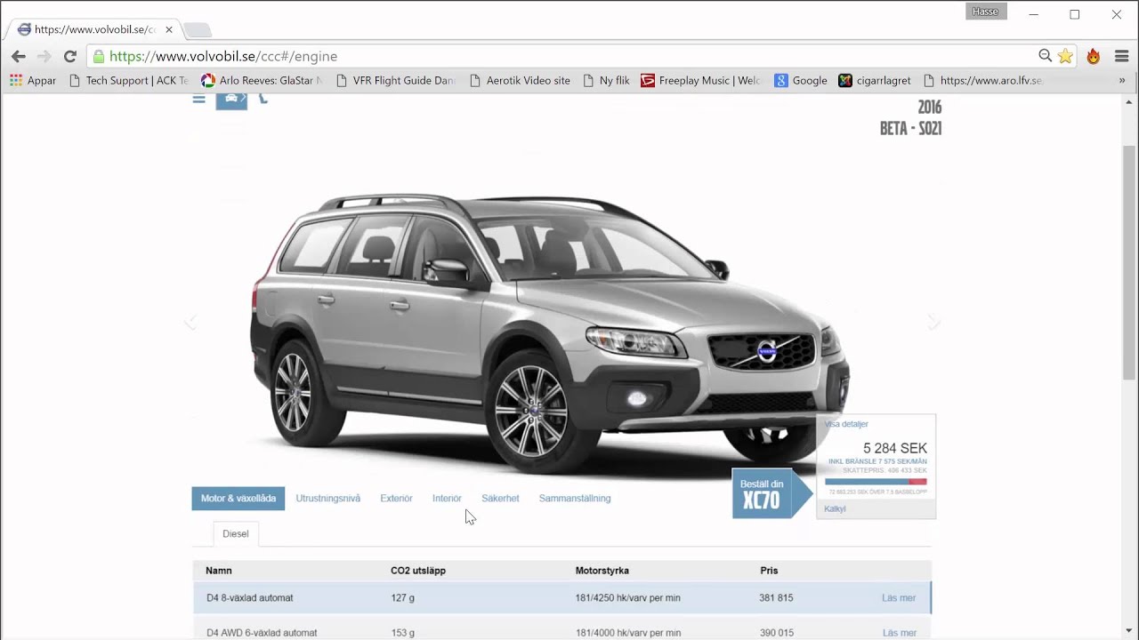Click the 181/4250 hk/varv per min value
Image resolution: width=1139 pixels, height=640 pixels.
click(x=628, y=598)
